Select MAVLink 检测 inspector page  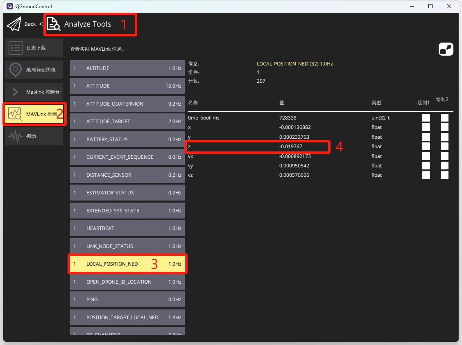tap(34, 114)
